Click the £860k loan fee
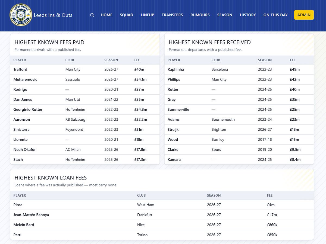The width and height of the screenshot is (326, 244). 272,225
